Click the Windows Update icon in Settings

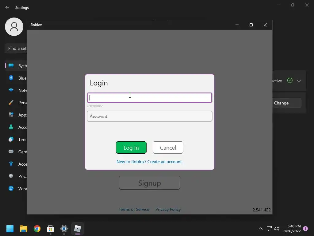pos(11,188)
